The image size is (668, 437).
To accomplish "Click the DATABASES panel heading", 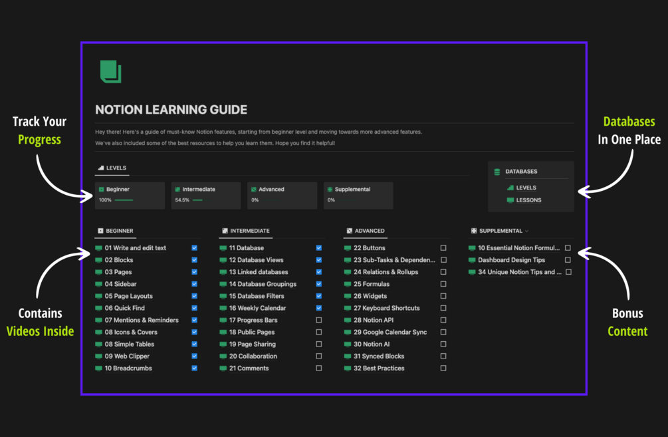I will pyautogui.click(x=521, y=172).
